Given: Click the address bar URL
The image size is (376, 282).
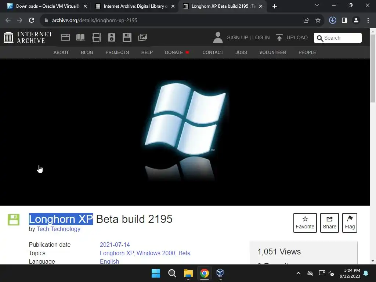Looking at the screenshot, I should coord(94,21).
